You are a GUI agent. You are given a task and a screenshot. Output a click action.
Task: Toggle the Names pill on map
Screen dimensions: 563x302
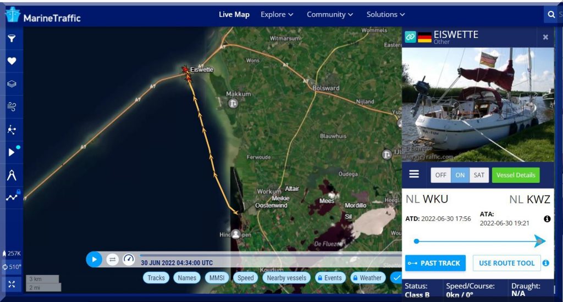(187, 278)
